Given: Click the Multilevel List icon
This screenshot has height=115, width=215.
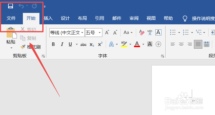Looking at the screenshot, I should (198, 32).
